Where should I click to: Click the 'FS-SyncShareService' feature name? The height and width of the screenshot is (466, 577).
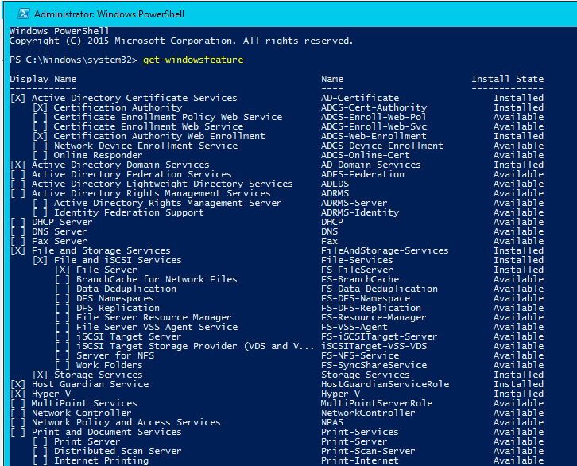374,365
